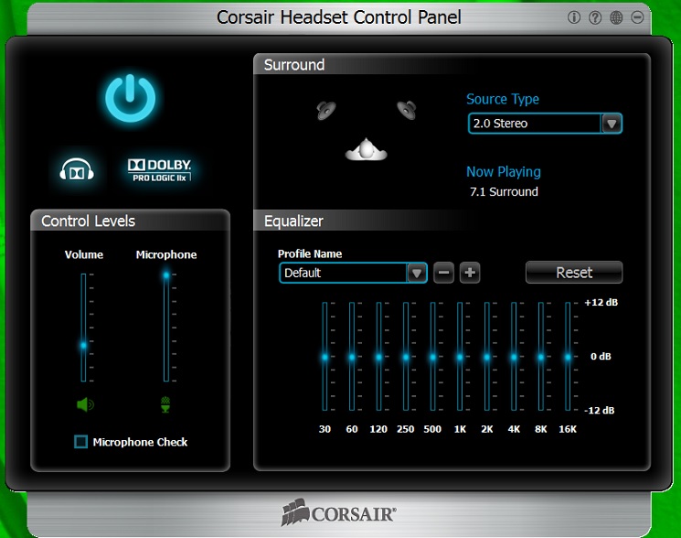Expand the Profile Name dropdown arrow
The image size is (681, 538).
[x=417, y=273]
